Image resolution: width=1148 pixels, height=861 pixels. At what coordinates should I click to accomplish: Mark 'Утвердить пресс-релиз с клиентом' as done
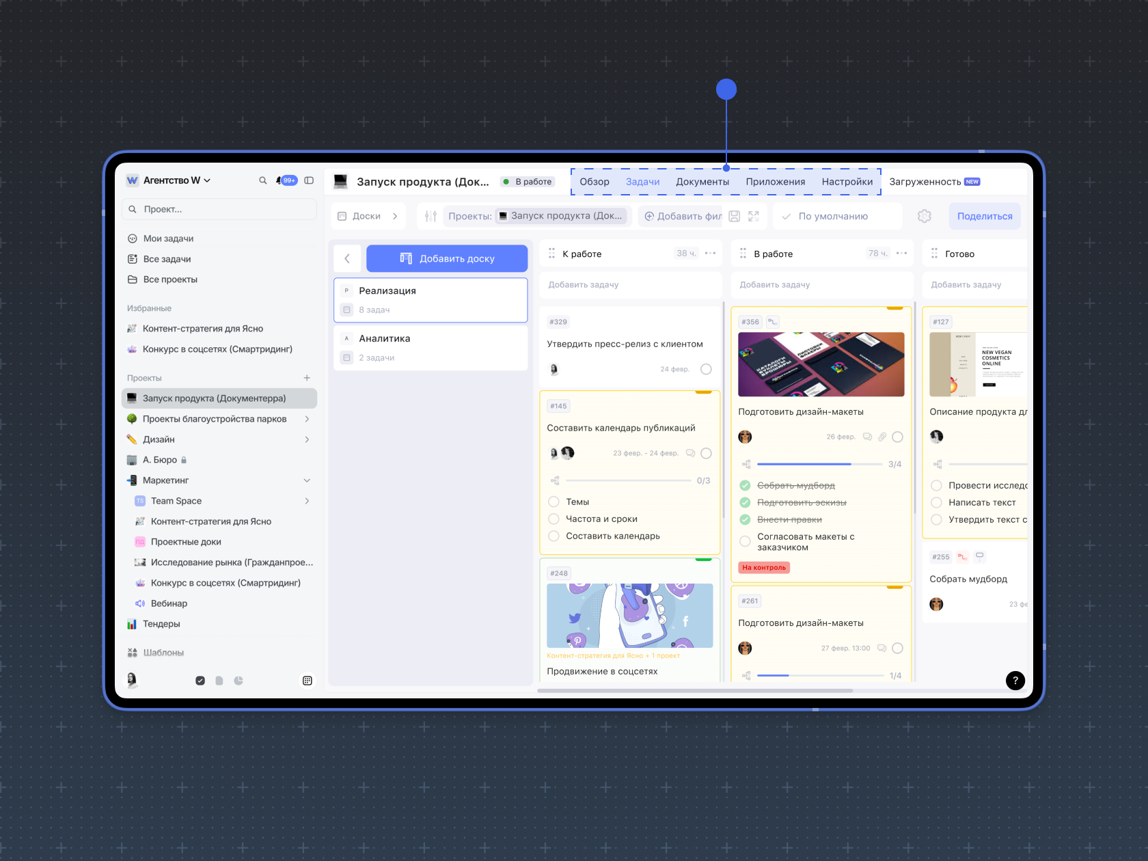[x=707, y=369]
